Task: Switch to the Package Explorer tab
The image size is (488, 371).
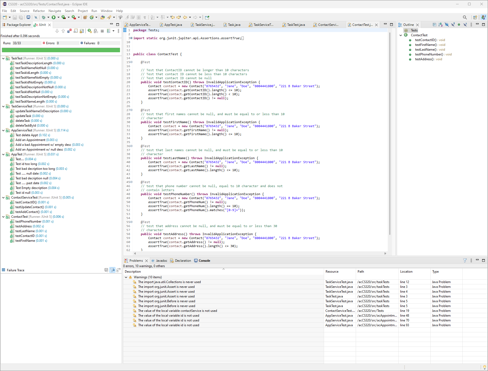Action: tap(17, 25)
